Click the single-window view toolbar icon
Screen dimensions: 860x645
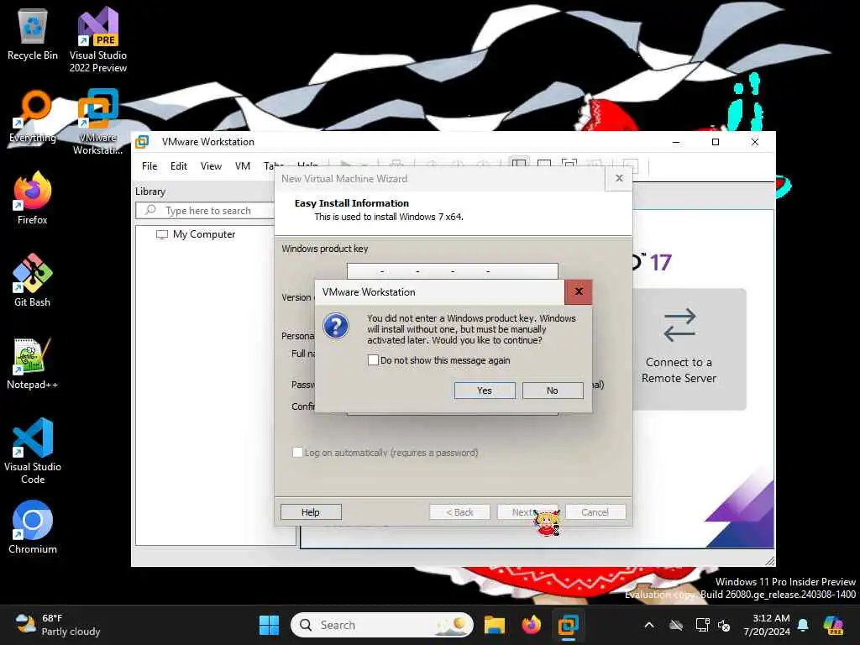tap(544, 165)
